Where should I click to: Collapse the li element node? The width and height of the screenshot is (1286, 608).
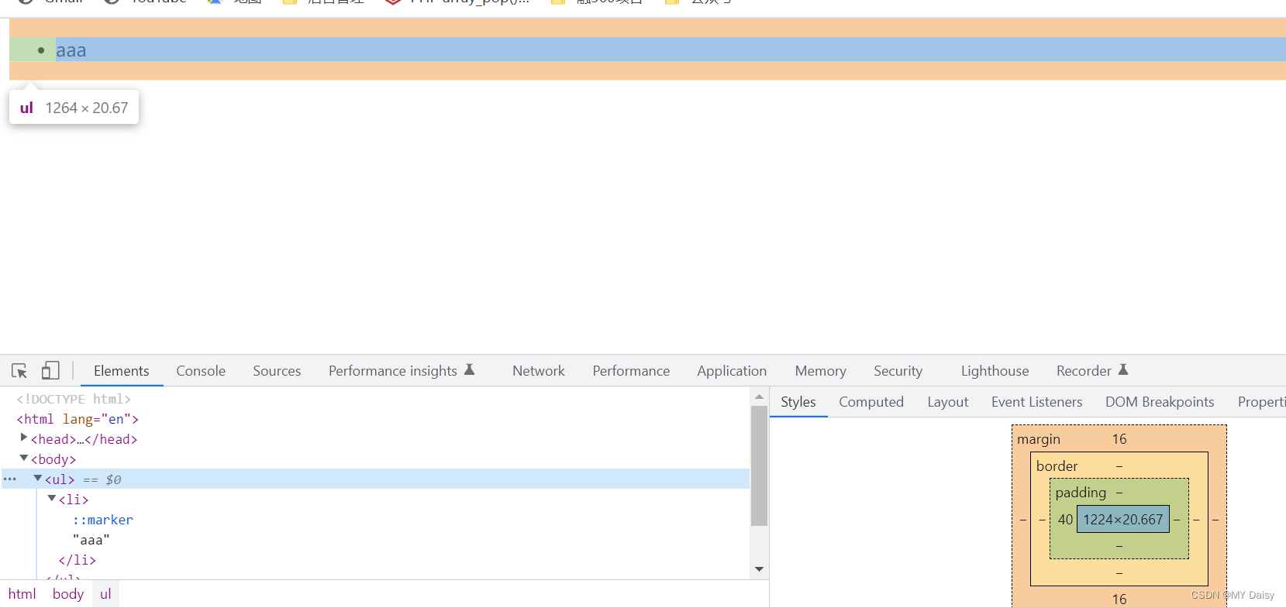52,499
